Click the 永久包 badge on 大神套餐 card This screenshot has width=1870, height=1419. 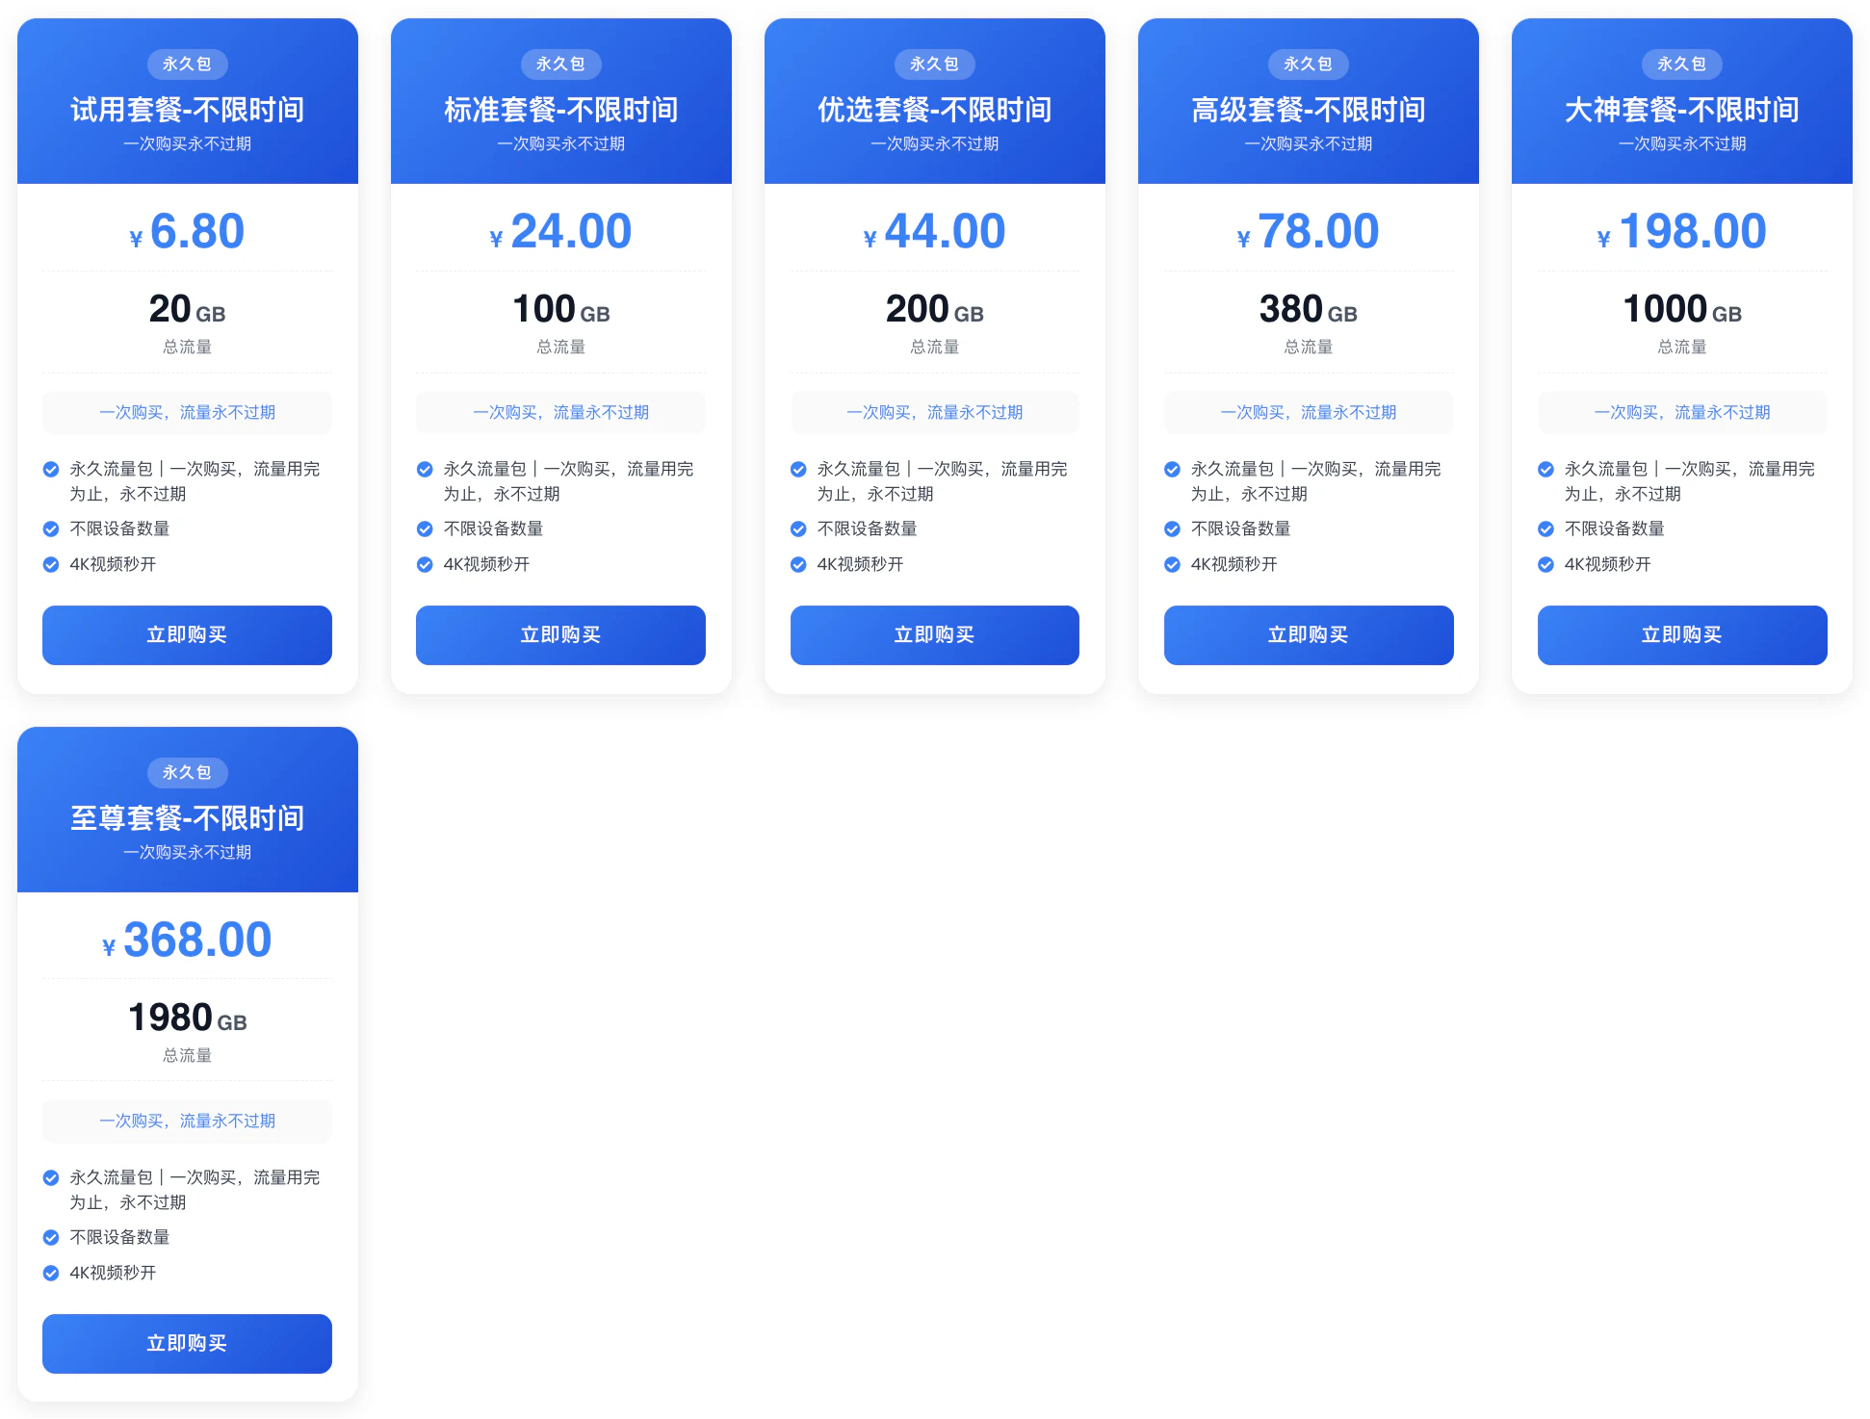[1682, 64]
